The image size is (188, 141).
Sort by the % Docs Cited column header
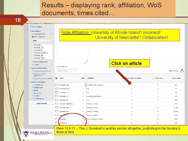(176, 78)
